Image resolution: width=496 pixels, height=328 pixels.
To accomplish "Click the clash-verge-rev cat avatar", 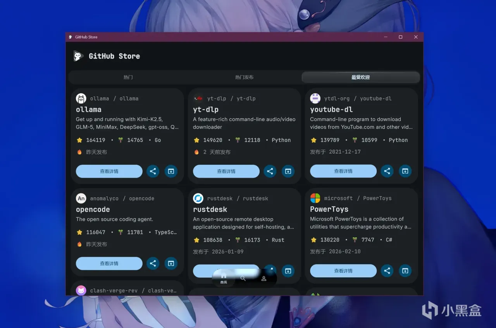I will tap(81, 290).
